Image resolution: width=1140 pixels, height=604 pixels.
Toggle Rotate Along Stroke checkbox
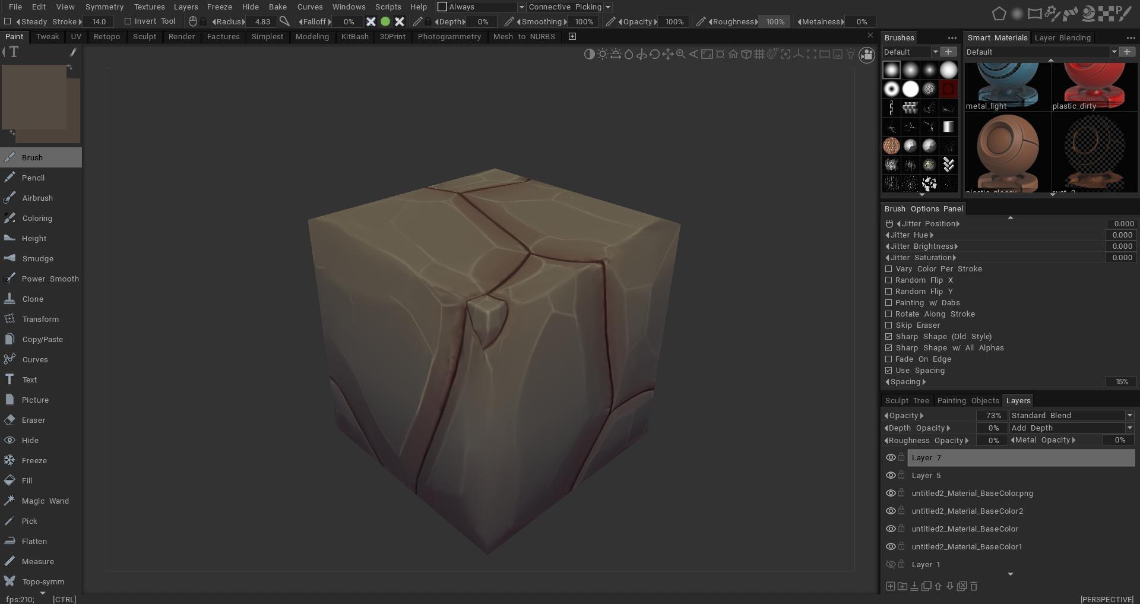(889, 314)
